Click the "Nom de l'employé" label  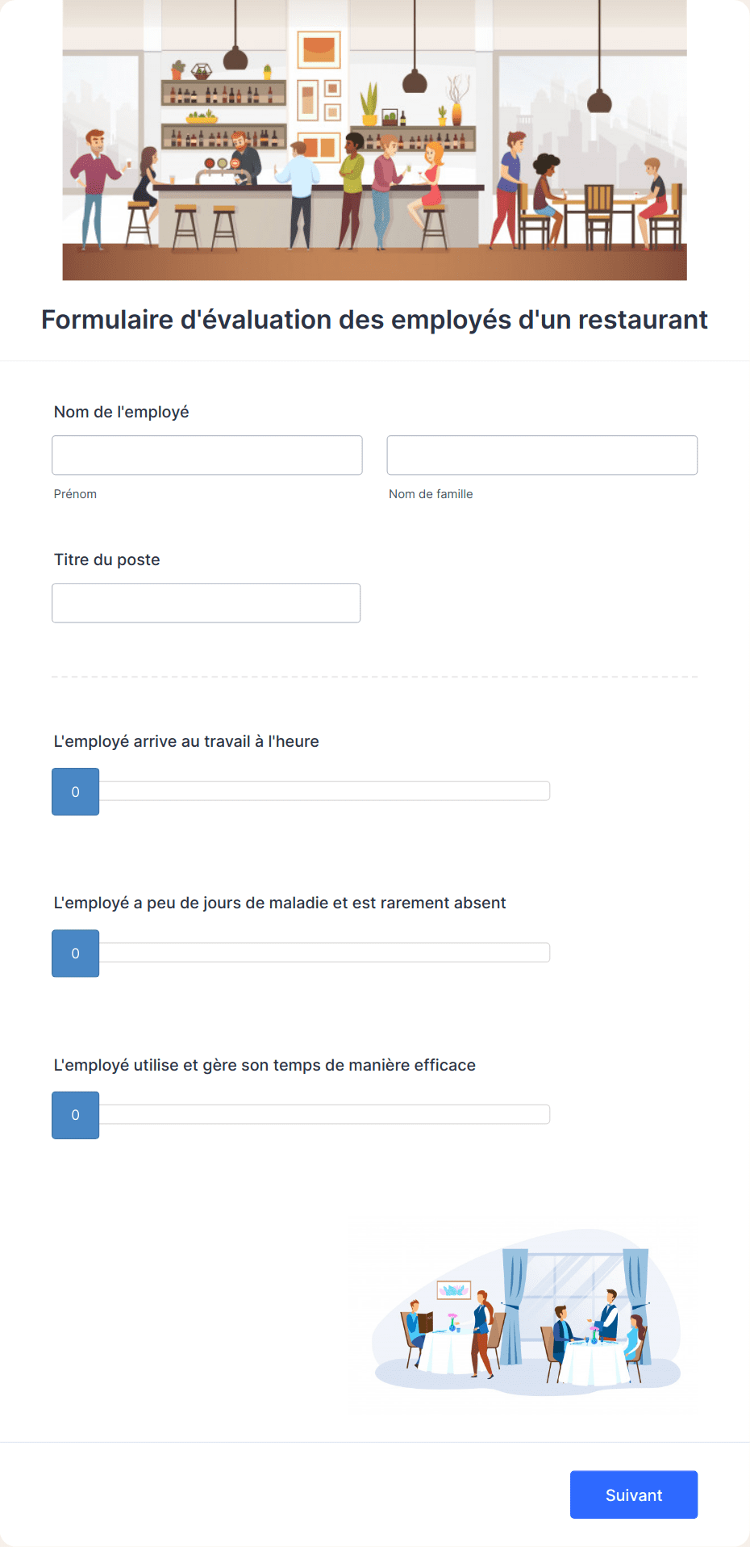pos(122,412)
